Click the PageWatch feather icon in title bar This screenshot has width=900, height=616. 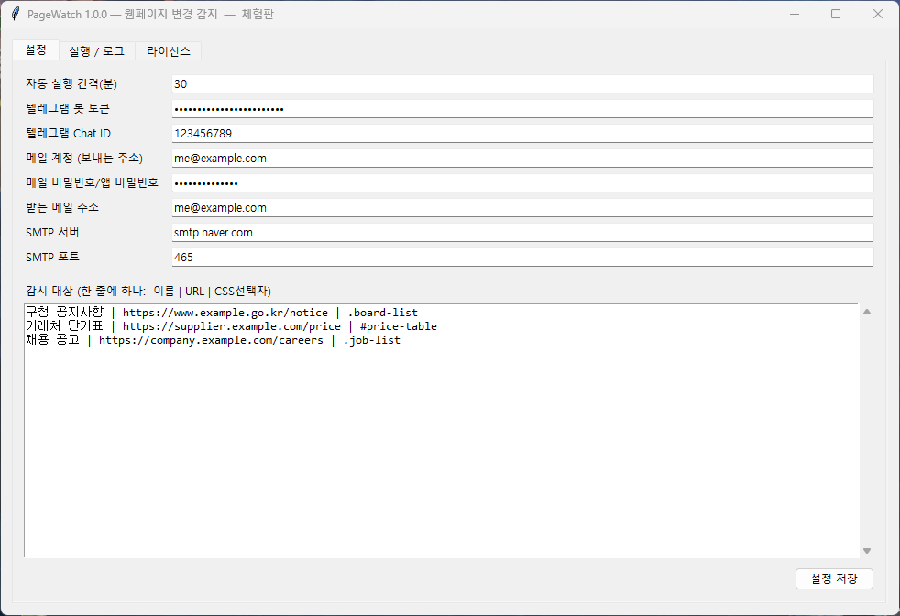tap(16, 14)
